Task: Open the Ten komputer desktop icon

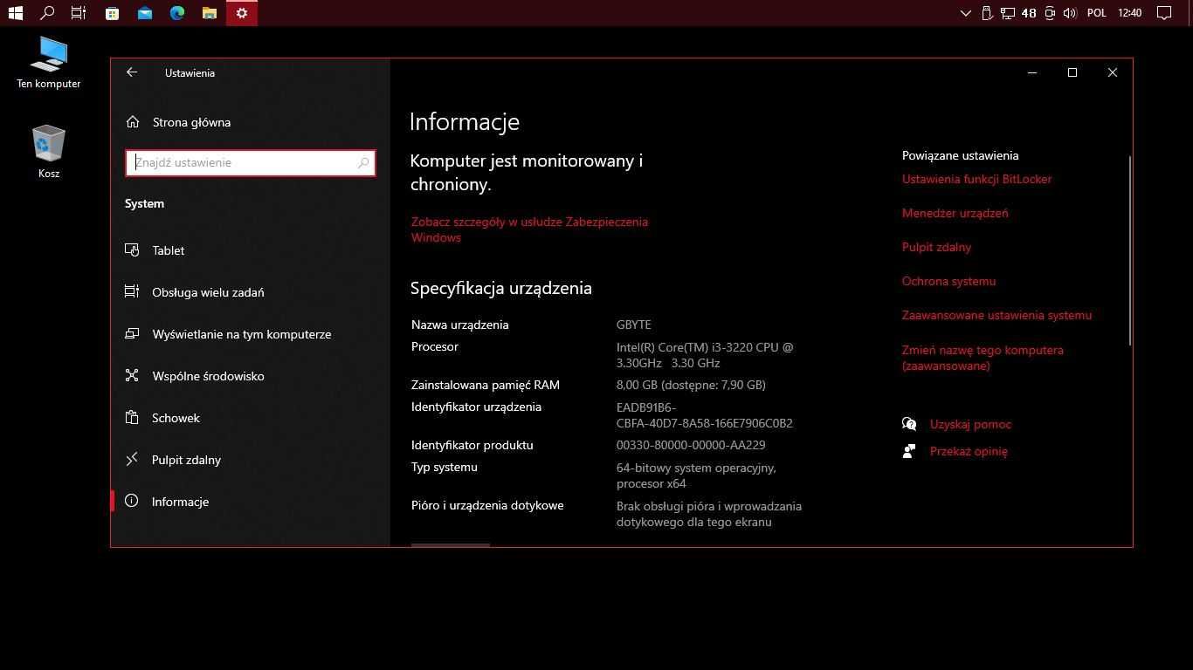Action: [49, 62]
